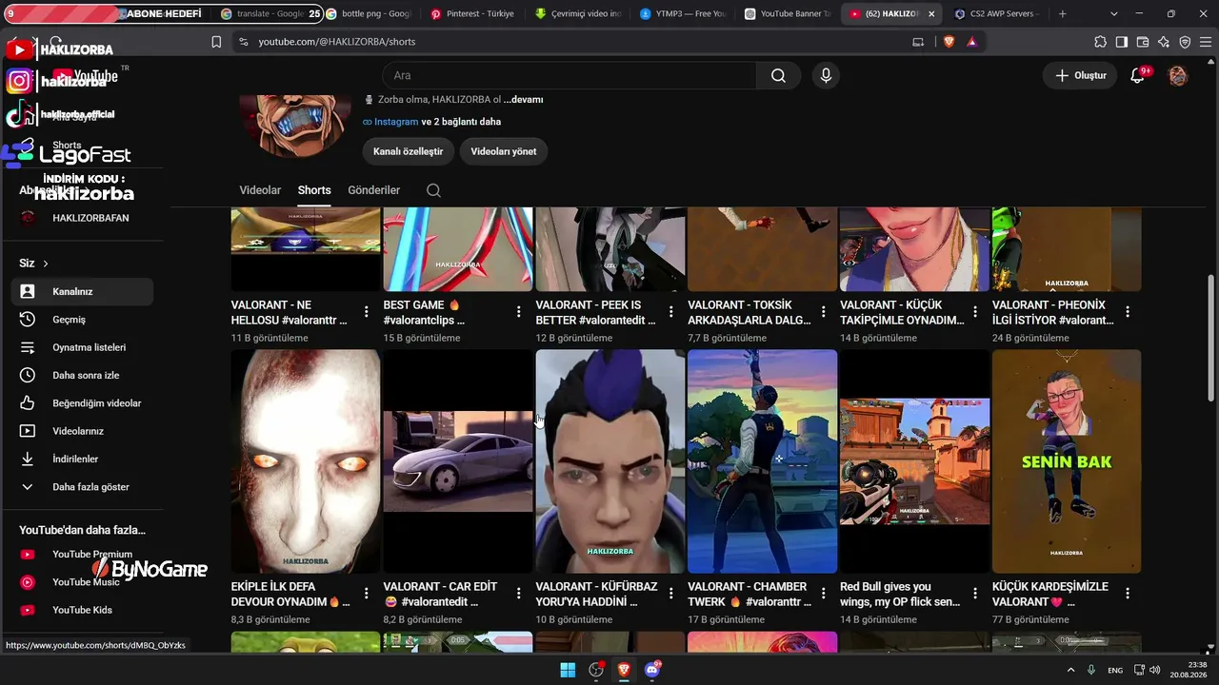
Task: Play the silver car edit short thumbnail
Action: point(458,461)
